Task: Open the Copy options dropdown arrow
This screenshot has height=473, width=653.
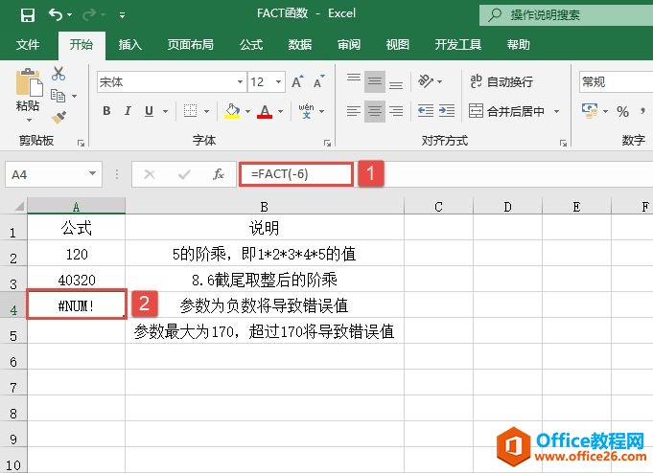Action: [74, 96]
